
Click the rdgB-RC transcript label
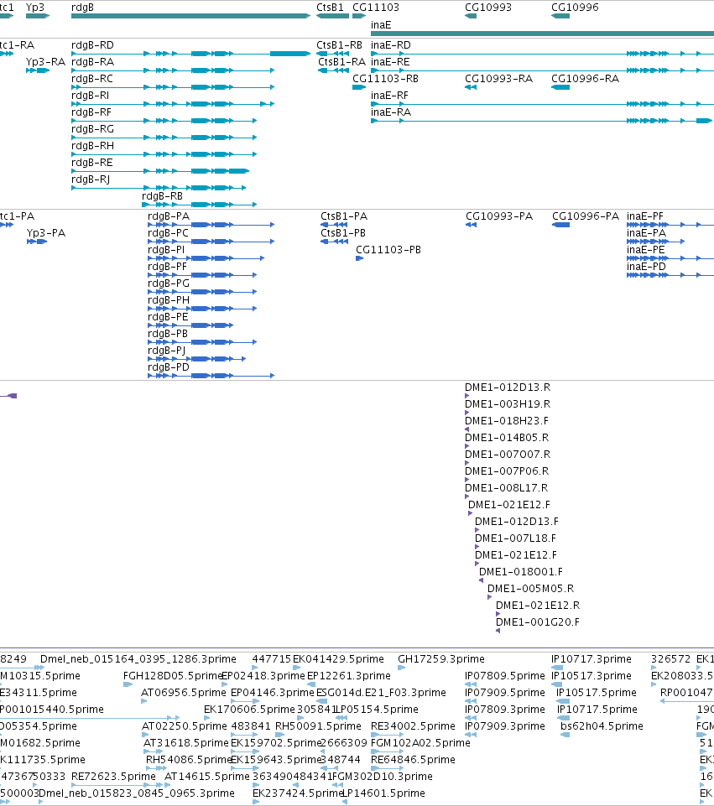pyautogui.click(x=92, y=79)
